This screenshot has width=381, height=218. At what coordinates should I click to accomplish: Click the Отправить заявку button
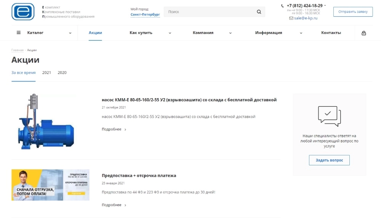pyautogui.click(x=353, y=12)
